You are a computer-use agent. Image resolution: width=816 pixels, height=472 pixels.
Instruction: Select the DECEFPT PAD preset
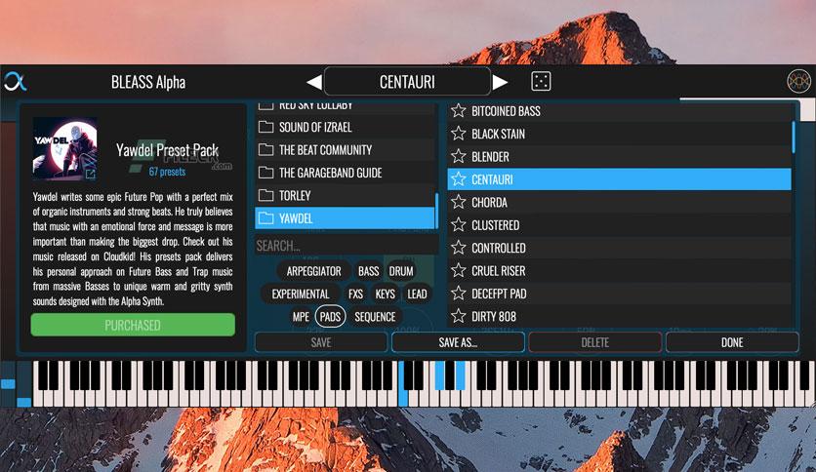coord(619,294)
